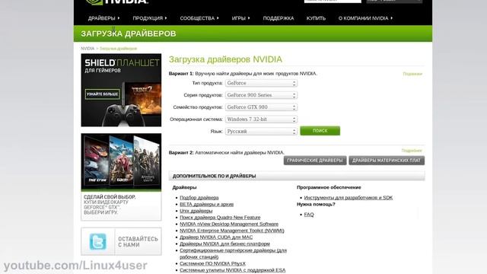Open NVIDIA Enterprise Management Toolkit link
Image resolution: width=487 pixels, height=274 pixels.
[x=231, y=231]
